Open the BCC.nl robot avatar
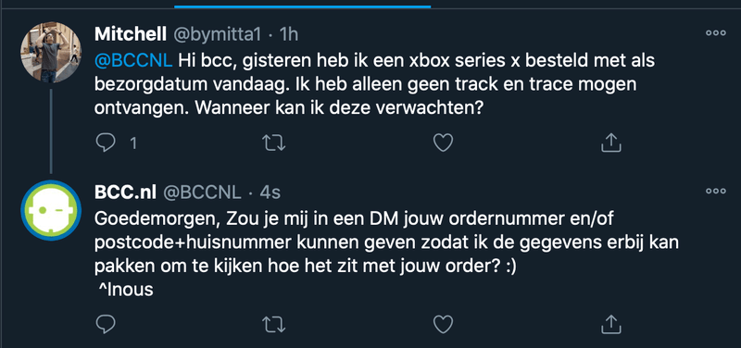Viewport: 741px width, 348px height. [x=51, y=210]
